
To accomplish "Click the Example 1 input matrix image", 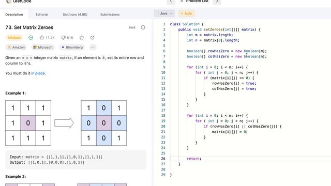I will pyautogui.click(x=28, y=123).
